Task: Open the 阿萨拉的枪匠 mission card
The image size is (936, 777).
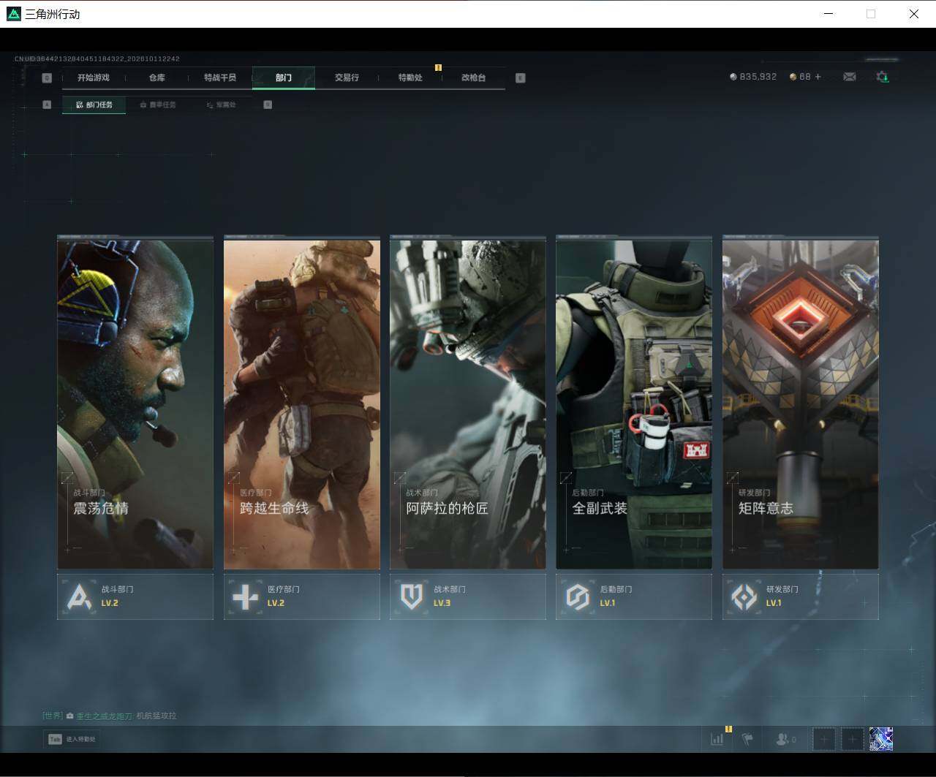Action: (468, 403)
